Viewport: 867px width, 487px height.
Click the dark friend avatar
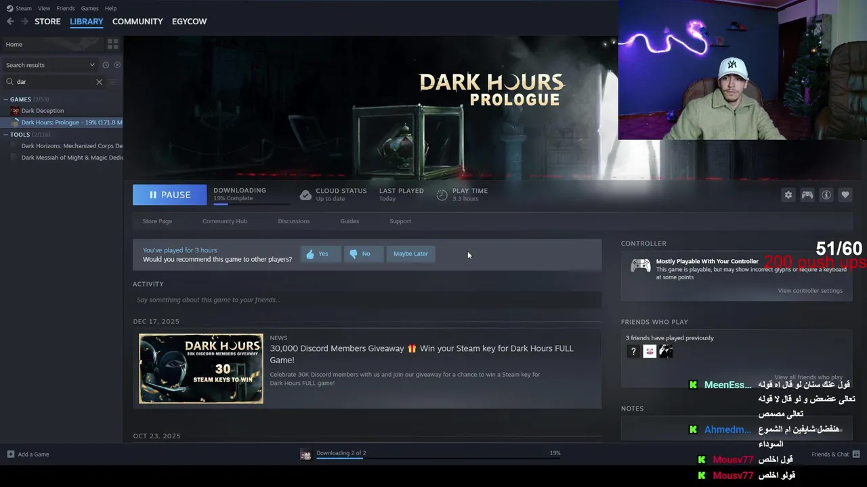[666, 351]
